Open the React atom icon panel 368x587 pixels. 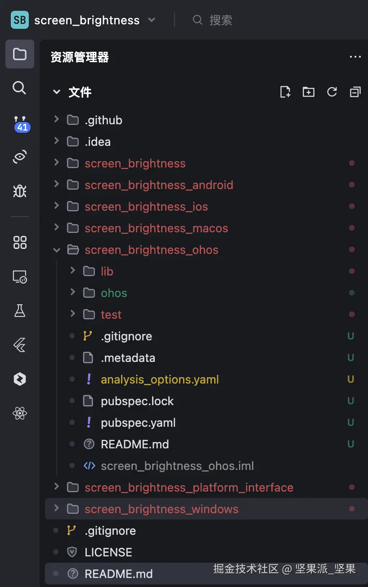coord(20,413)
